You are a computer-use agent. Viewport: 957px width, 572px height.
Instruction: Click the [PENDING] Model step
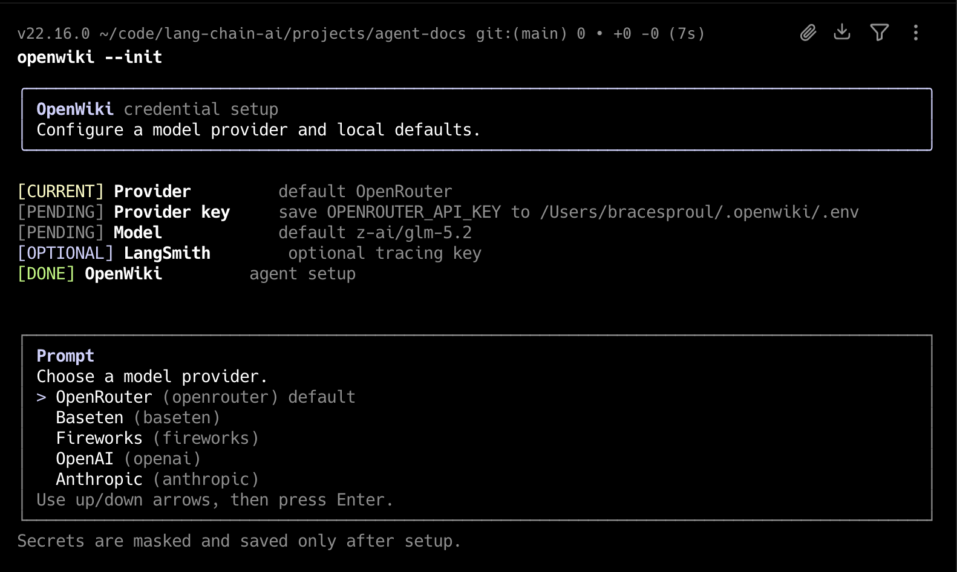[244, 233]
